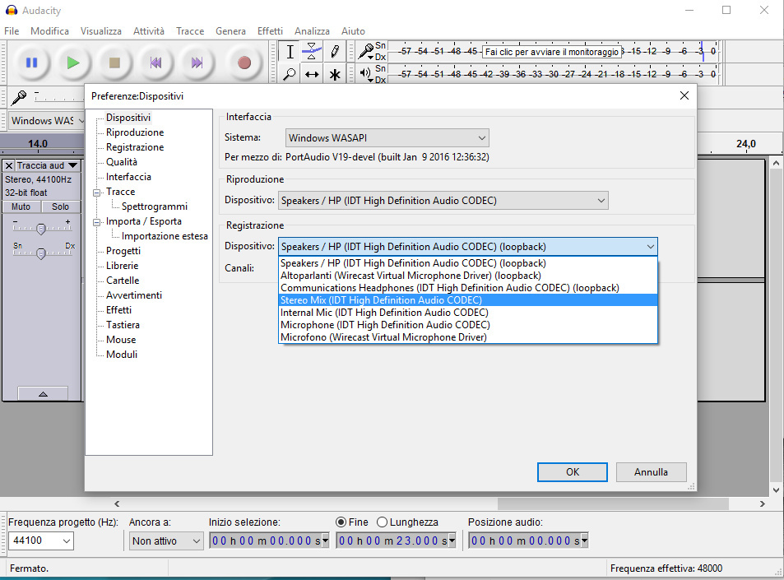Open the Attività menu
This screenshot has width=784, height=580.
tap(149, 31)
